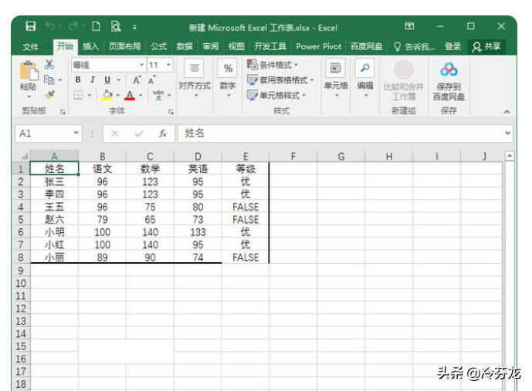Open the Name Box dropdown arrow
This screenshot has width=532, height=391.
click(76, 133)
